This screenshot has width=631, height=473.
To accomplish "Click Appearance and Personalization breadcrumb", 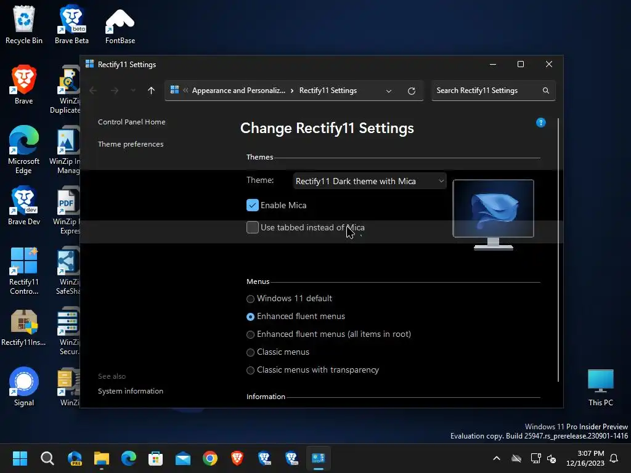I will click(238, 91).
